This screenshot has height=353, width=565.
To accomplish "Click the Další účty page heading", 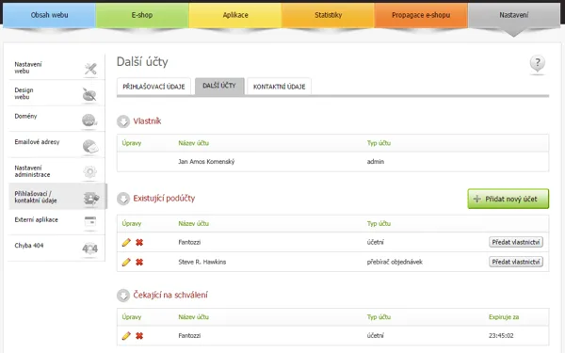I will pos(142,62).
